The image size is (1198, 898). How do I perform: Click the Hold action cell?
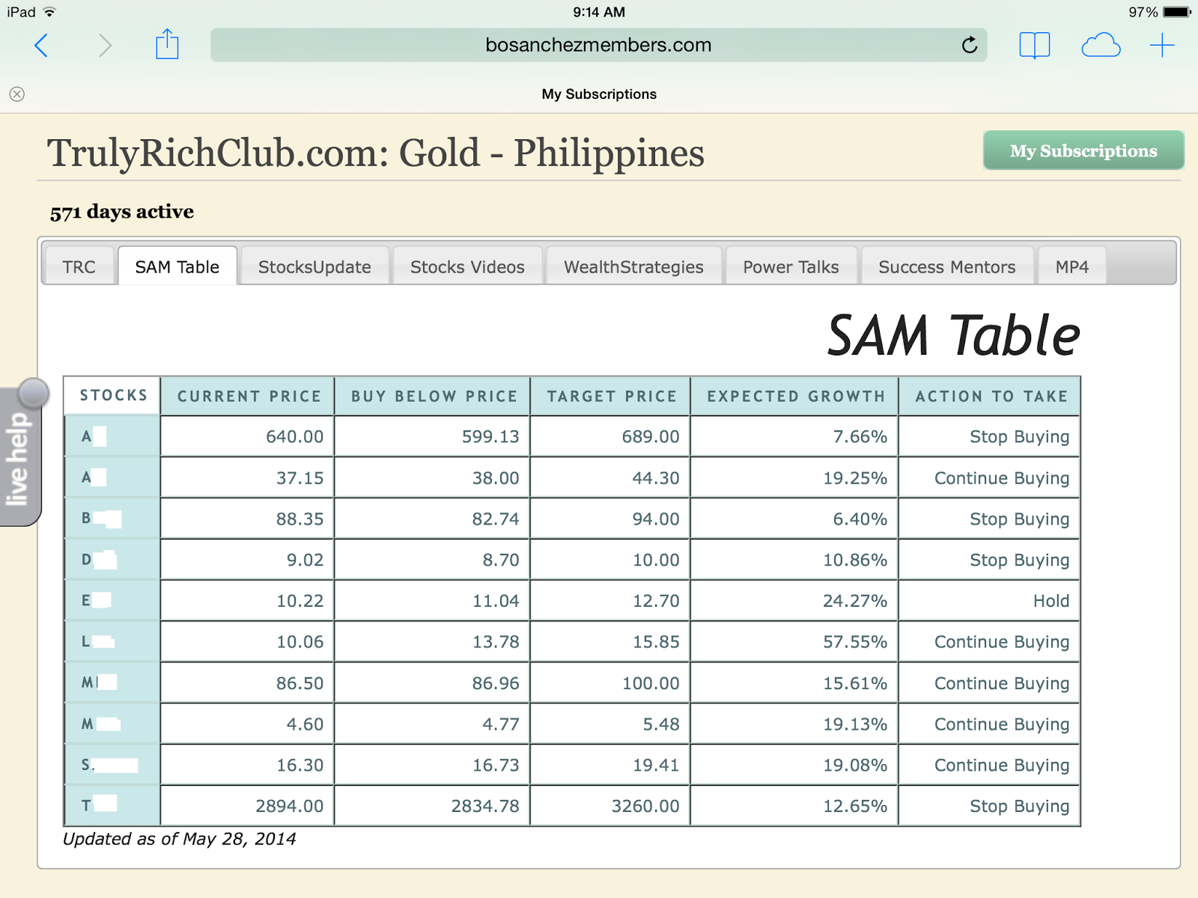click(x=990, y=601)
